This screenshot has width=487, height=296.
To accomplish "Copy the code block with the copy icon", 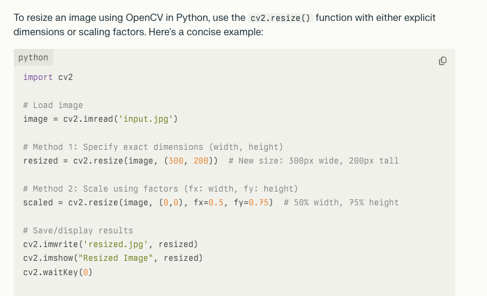I will tap(443, 61).
